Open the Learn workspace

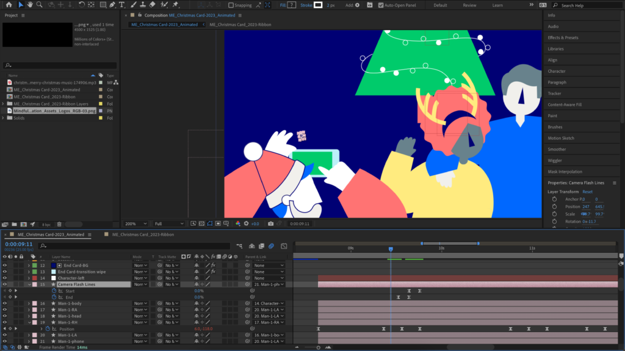497,5
